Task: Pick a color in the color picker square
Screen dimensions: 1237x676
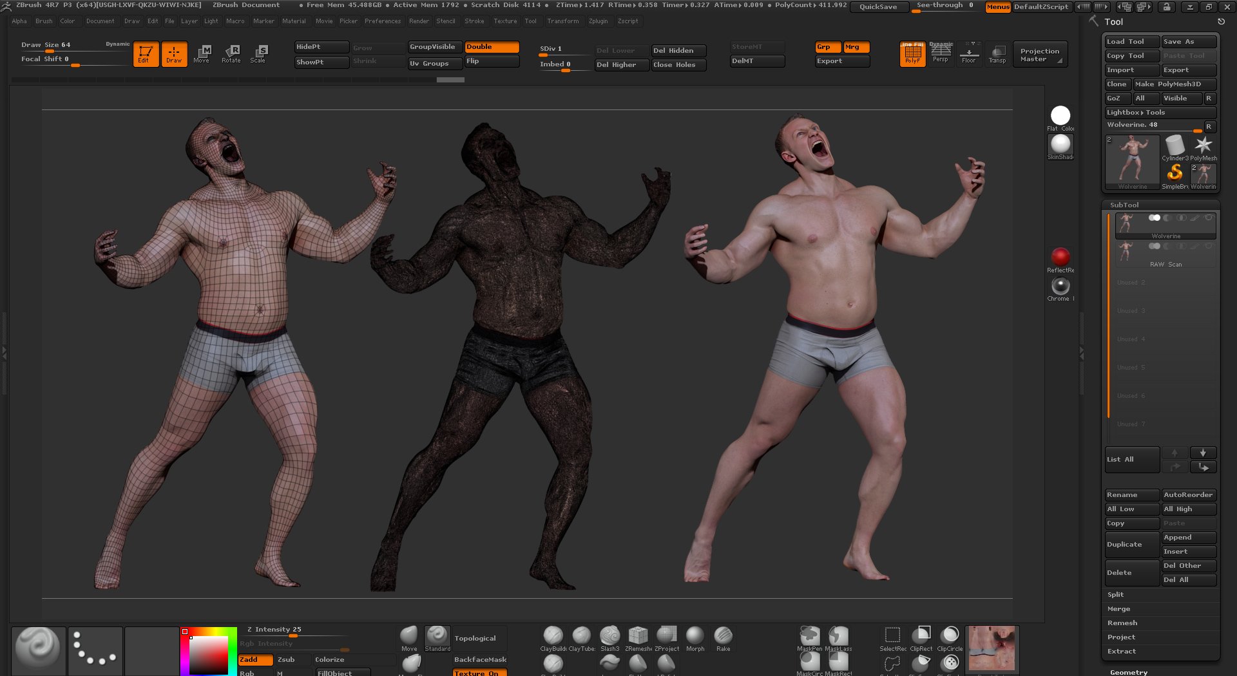Action: [209, 655]
